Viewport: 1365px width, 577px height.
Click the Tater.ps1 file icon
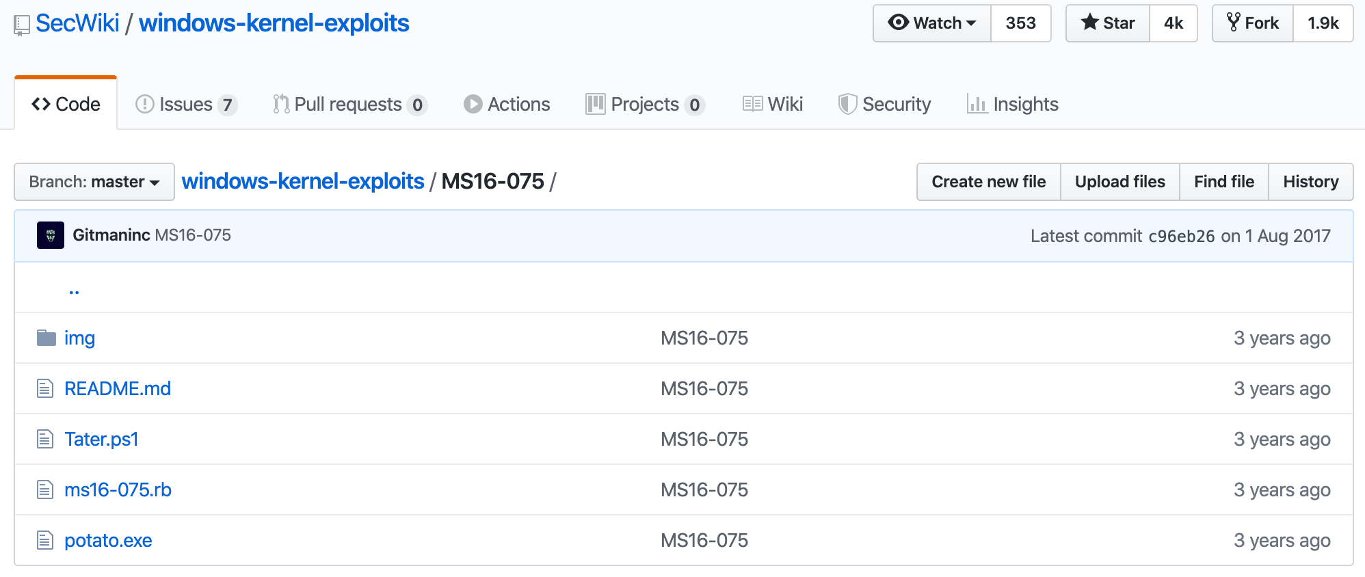point(45,439)
